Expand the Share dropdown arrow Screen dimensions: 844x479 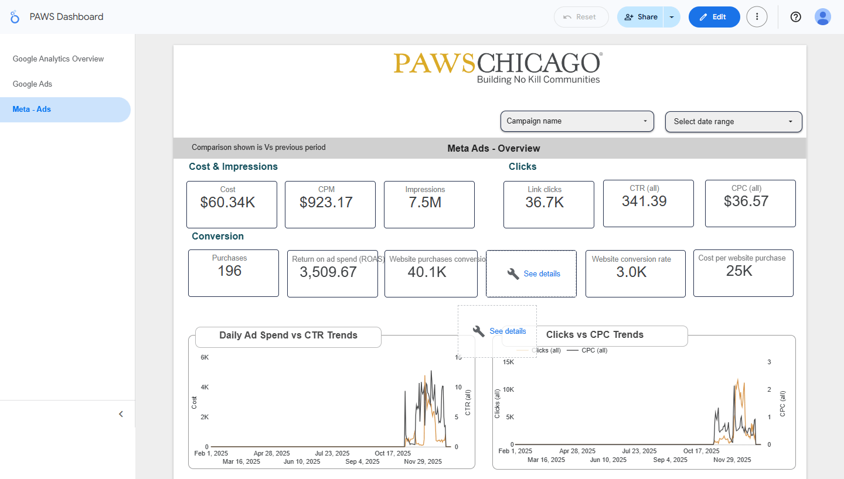click(672, 17)
